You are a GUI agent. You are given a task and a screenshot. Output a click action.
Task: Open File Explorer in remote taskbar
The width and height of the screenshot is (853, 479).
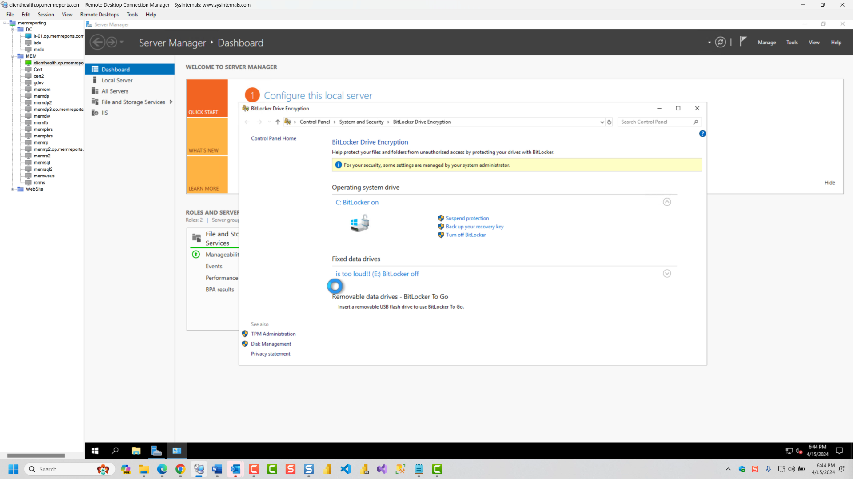[136, 451]
